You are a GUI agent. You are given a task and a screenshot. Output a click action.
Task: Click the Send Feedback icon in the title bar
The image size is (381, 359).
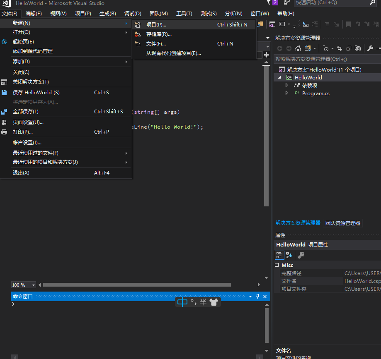[286, 3]
